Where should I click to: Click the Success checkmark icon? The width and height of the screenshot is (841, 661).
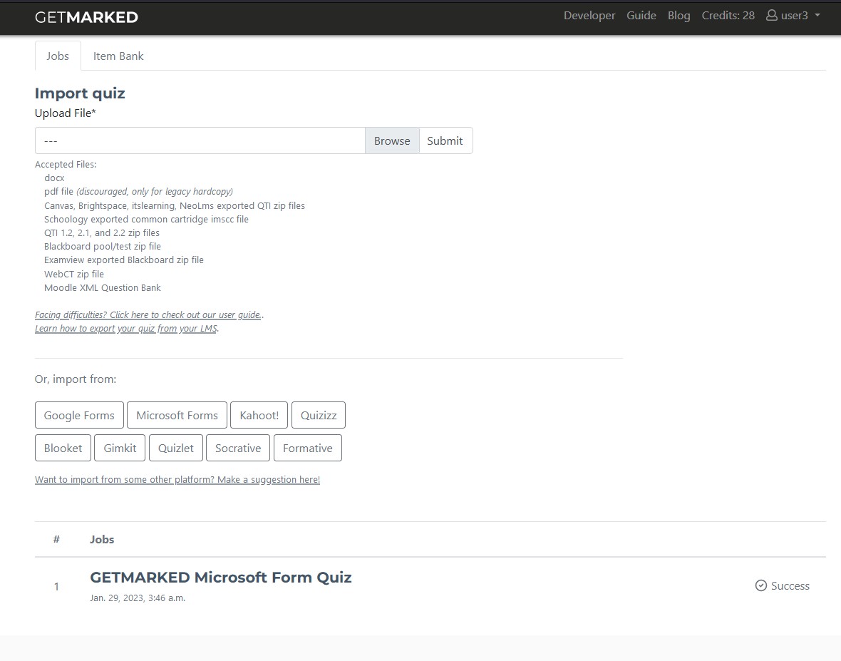tap(760, 585)
